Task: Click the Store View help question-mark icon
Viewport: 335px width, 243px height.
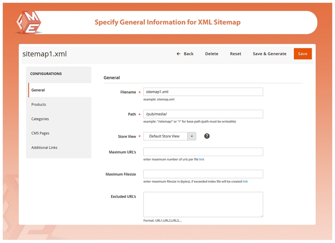Action: [x=207, y=136]
